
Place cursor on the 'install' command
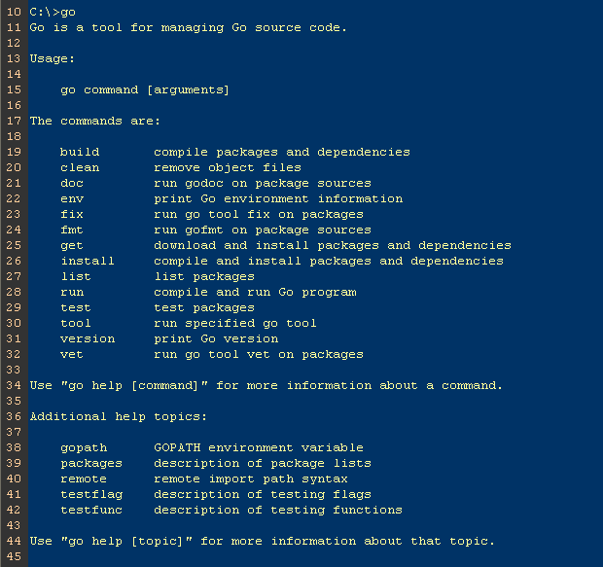(x=88, y=261)
